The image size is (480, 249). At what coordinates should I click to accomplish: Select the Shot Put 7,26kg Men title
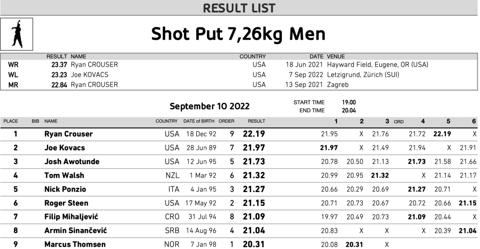pos(238,34)
